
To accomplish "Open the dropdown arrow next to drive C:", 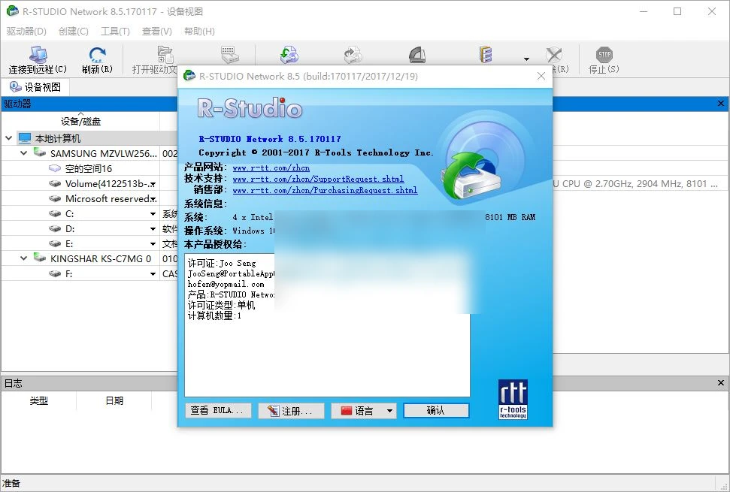I will point(151,214).
